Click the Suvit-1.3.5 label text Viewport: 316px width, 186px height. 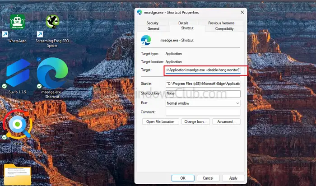pyautogui.click(x=17, y=92)
